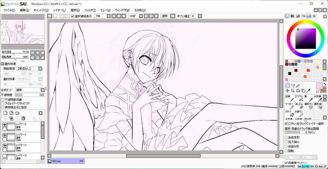This screenshot has height=169, width=328.
Task: Show the color wheel panel
Action: [287, 16]
